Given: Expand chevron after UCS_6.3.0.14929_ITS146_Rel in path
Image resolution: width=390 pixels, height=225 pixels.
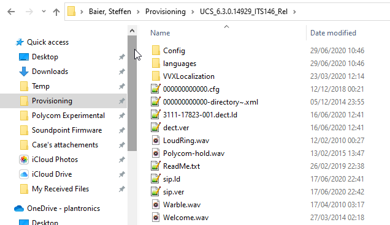Looking at the screenshot, I should click(x=294, y=12).
